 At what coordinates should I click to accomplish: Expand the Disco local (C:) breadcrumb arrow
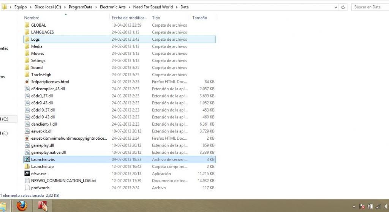coord(65,7)
